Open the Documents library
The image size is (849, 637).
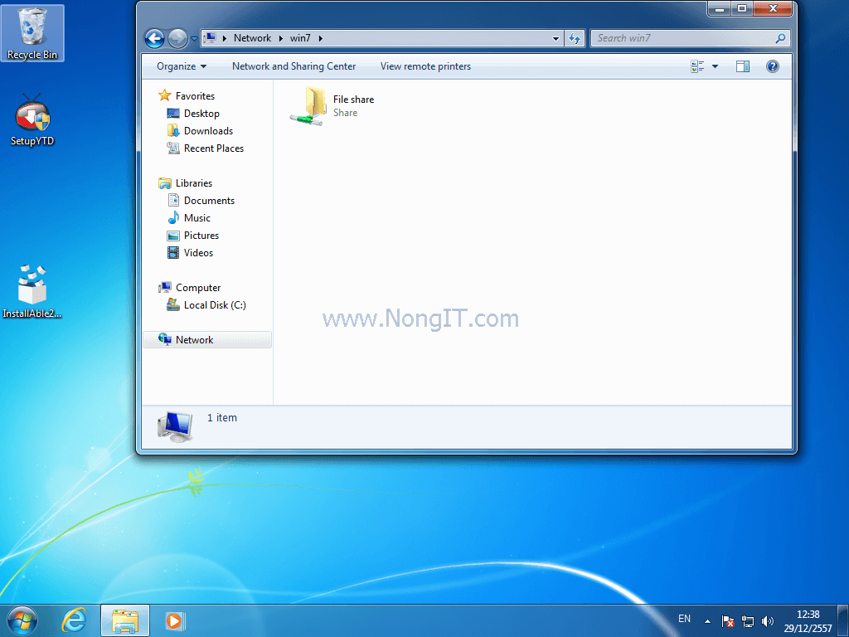[x=209, y=201]
